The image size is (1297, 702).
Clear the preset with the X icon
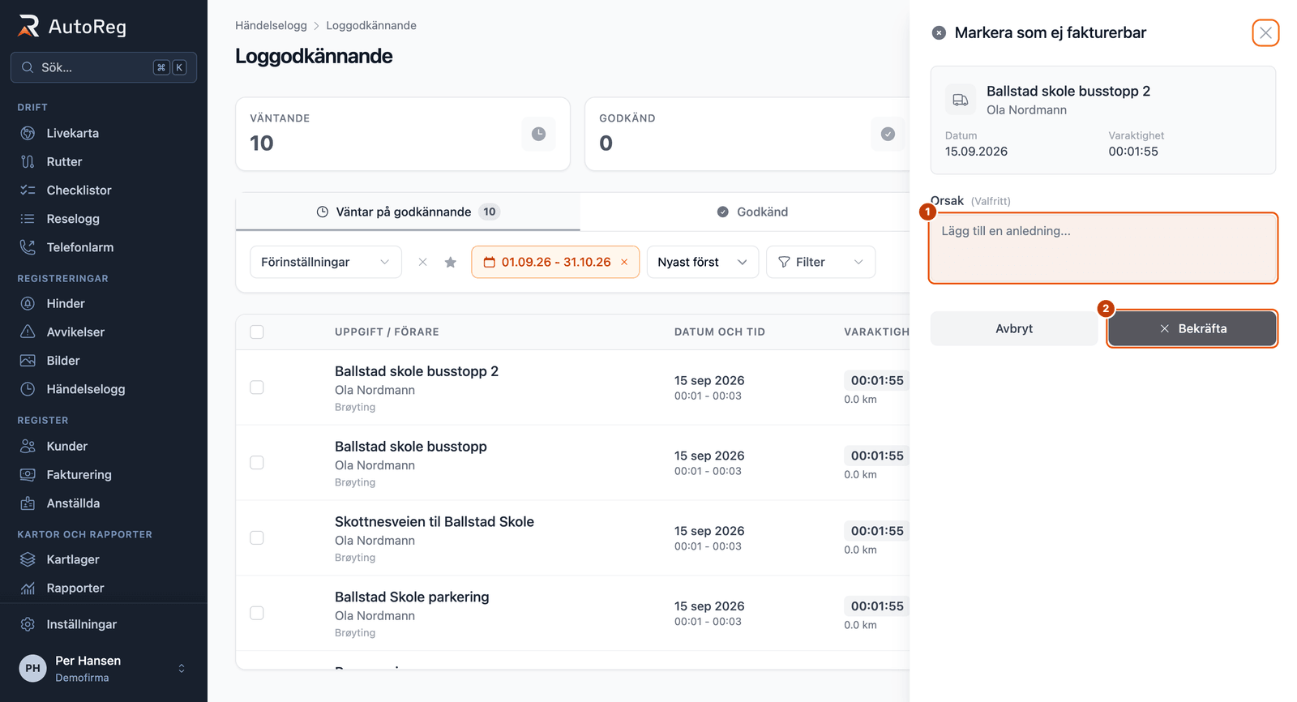pos(422,262)
